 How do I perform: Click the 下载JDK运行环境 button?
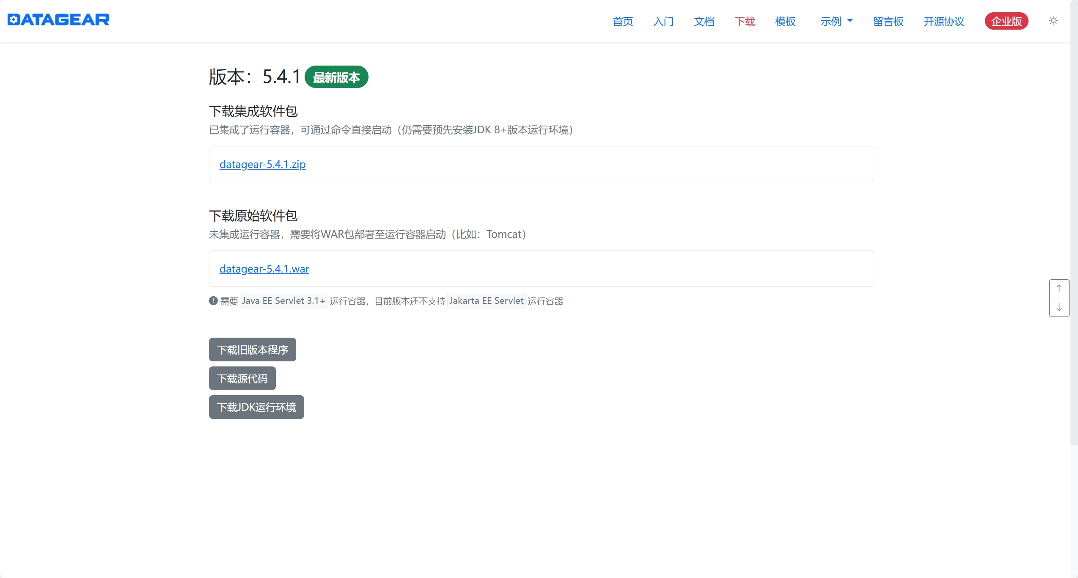(x=256, y=407)
